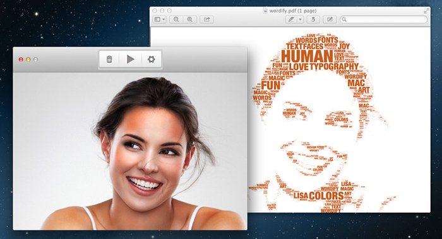The image size is (442, 239).
Task: Zoom out the wordify.pdf document
Action: pos(176,19)
